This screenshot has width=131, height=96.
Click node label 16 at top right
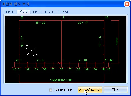pyautogui.click(x=106, y=17)
